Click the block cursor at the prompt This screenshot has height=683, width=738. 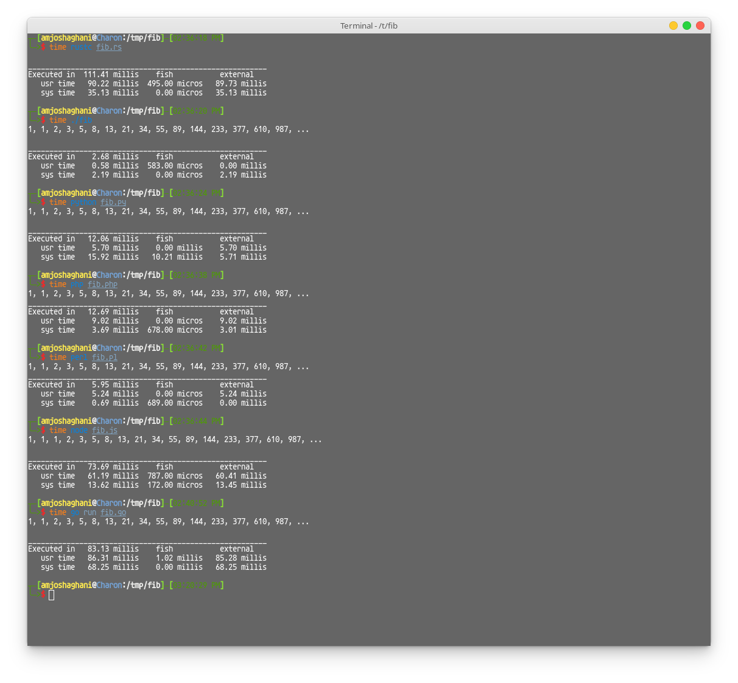point(51,595)
